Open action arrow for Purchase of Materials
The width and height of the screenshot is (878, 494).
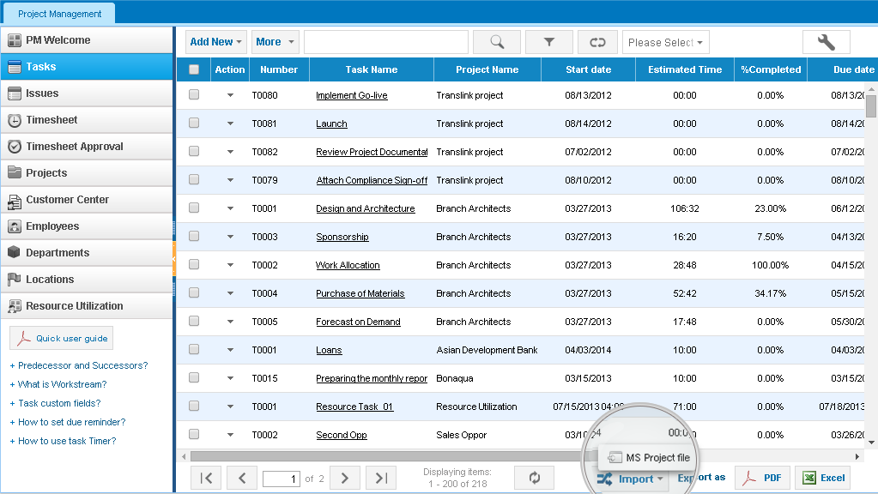tap(230, 293)
